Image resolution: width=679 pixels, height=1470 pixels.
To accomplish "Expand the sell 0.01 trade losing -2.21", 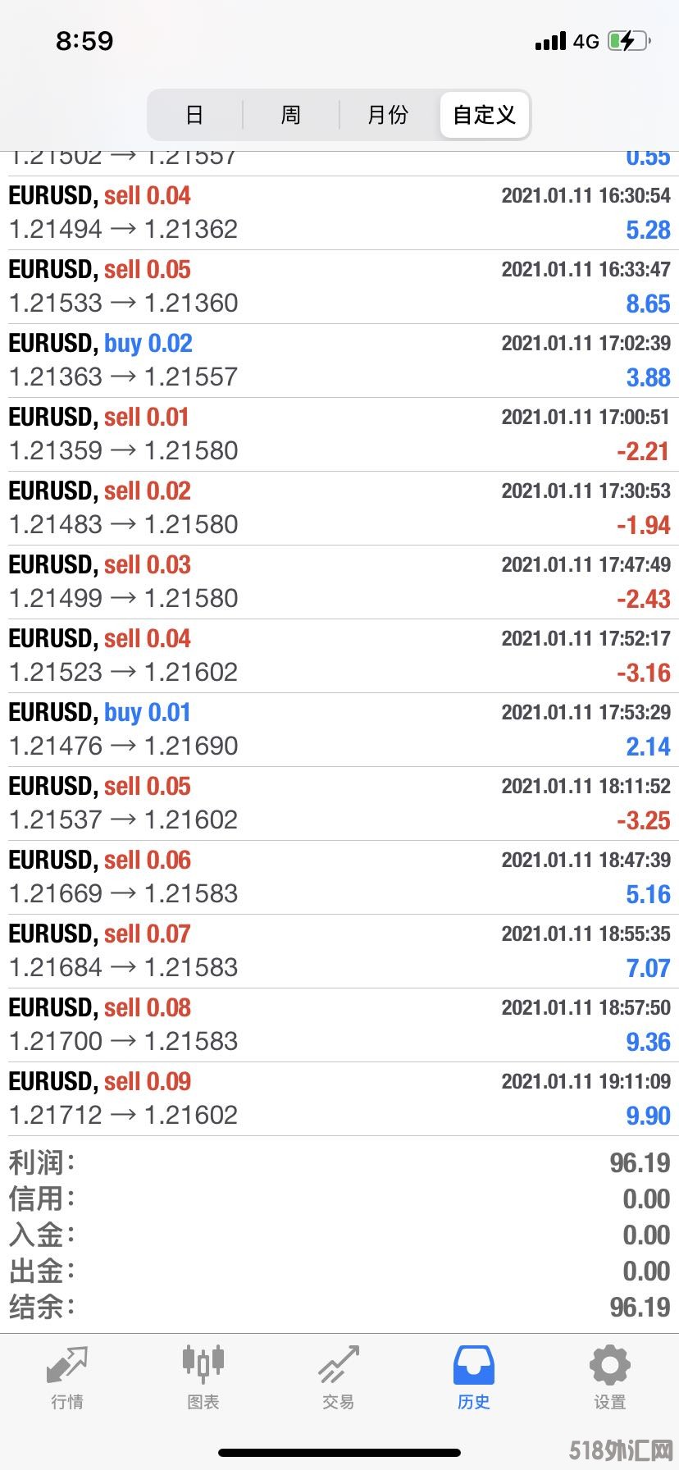I will coord(339,435).
